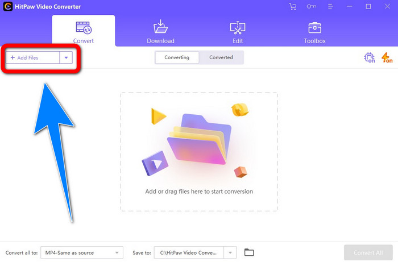The height and width of the screenshot is (262, 398).
Task: Toggle lightning fast conversion icon
Action: [x=387, y=57]
